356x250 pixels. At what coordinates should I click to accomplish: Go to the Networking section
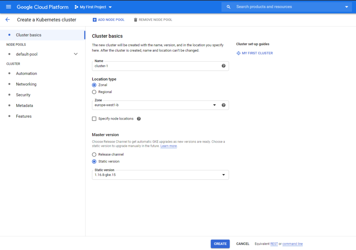tap(26, 84)
